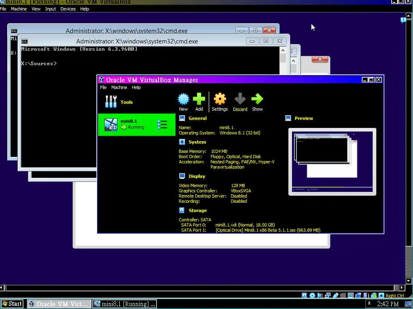The height and width of the screenshot is (309, 413).
Task: Open the VM window's Machine menu
Action: pyautogui.click(x=19, y=9)
